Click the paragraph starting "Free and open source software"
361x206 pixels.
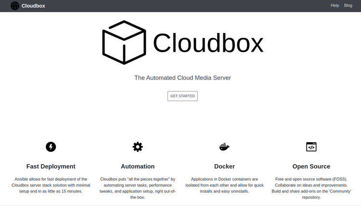point(311,188)
